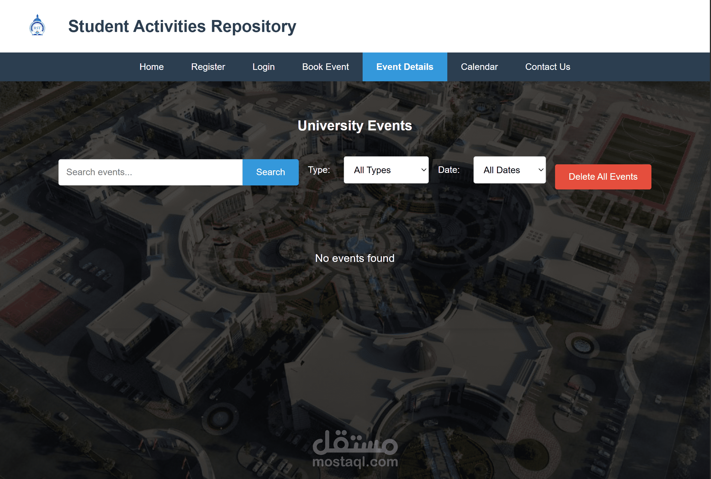
Task: Open the Book Event page
Action: pos(325,67)
